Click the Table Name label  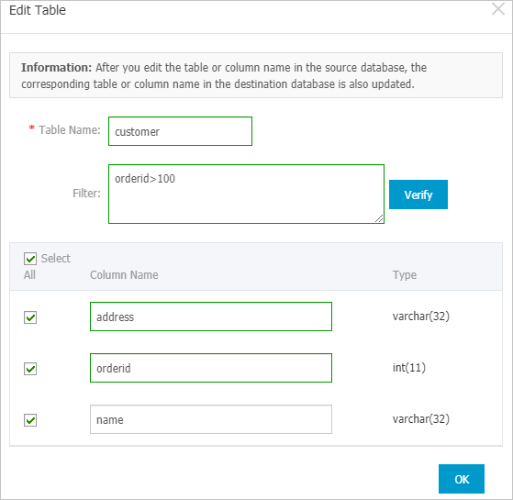pos(70,130)
